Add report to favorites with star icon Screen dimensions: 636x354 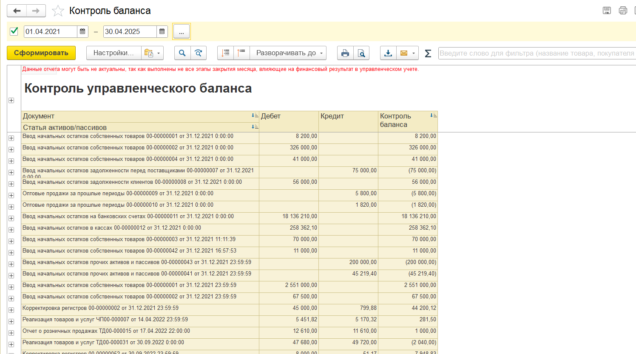58,11
